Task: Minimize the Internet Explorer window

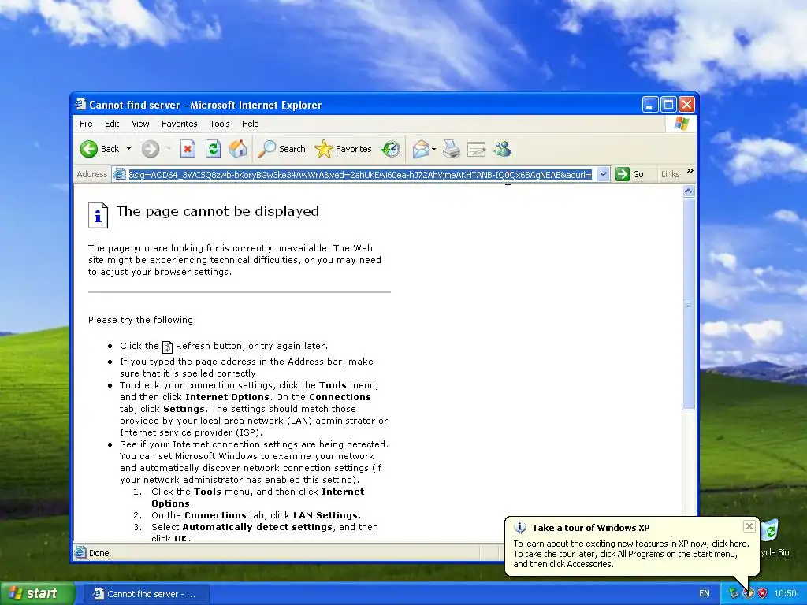Action: point(650,105)
